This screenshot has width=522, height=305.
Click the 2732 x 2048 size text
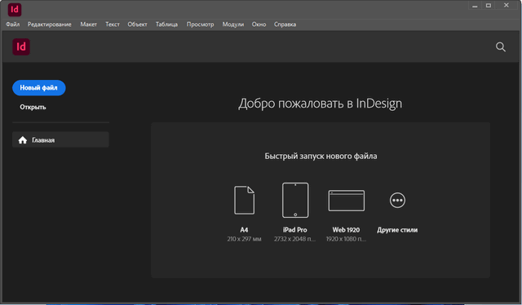pos(295,239)
